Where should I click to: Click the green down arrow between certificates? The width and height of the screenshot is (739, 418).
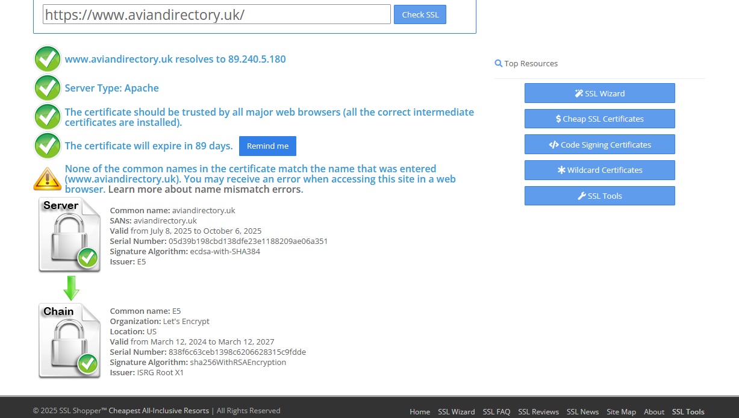71,288
